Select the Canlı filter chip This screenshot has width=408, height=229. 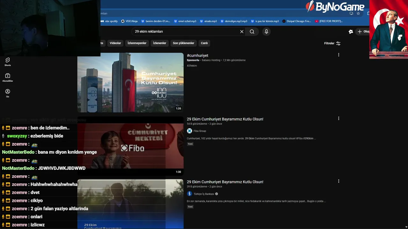point(204,43)
